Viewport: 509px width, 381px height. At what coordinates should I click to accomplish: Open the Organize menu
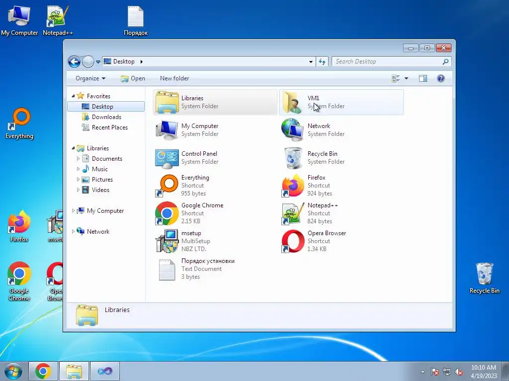pyautogui.click(x=90, y=78)
